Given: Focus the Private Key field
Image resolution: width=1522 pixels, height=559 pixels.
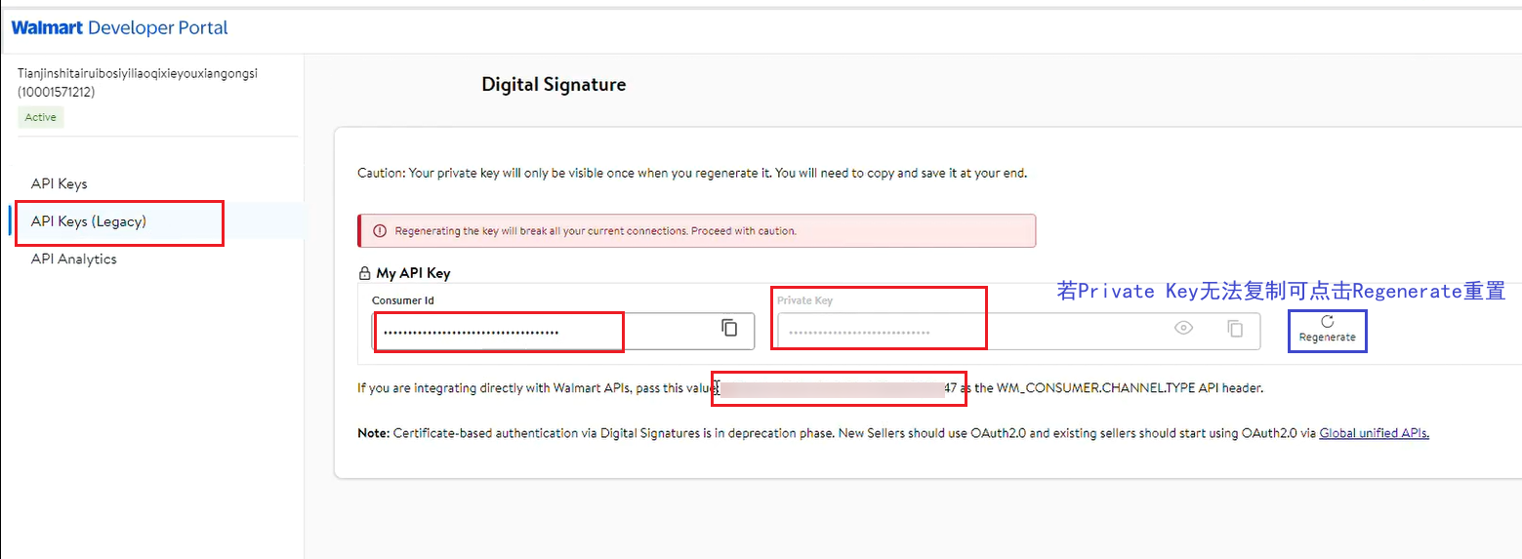Looking at the screenshot, I should (1018, 331).
